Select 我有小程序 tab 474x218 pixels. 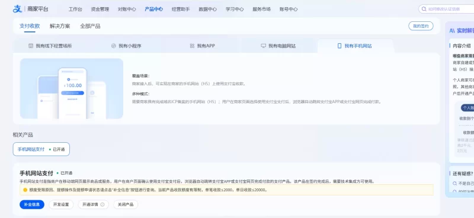pyautogui.click(x=126, y=46)
